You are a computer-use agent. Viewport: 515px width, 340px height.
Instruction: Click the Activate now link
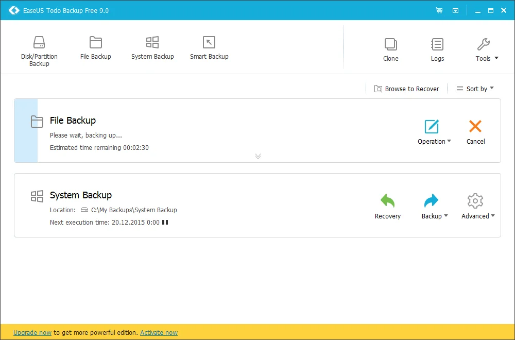159,332
